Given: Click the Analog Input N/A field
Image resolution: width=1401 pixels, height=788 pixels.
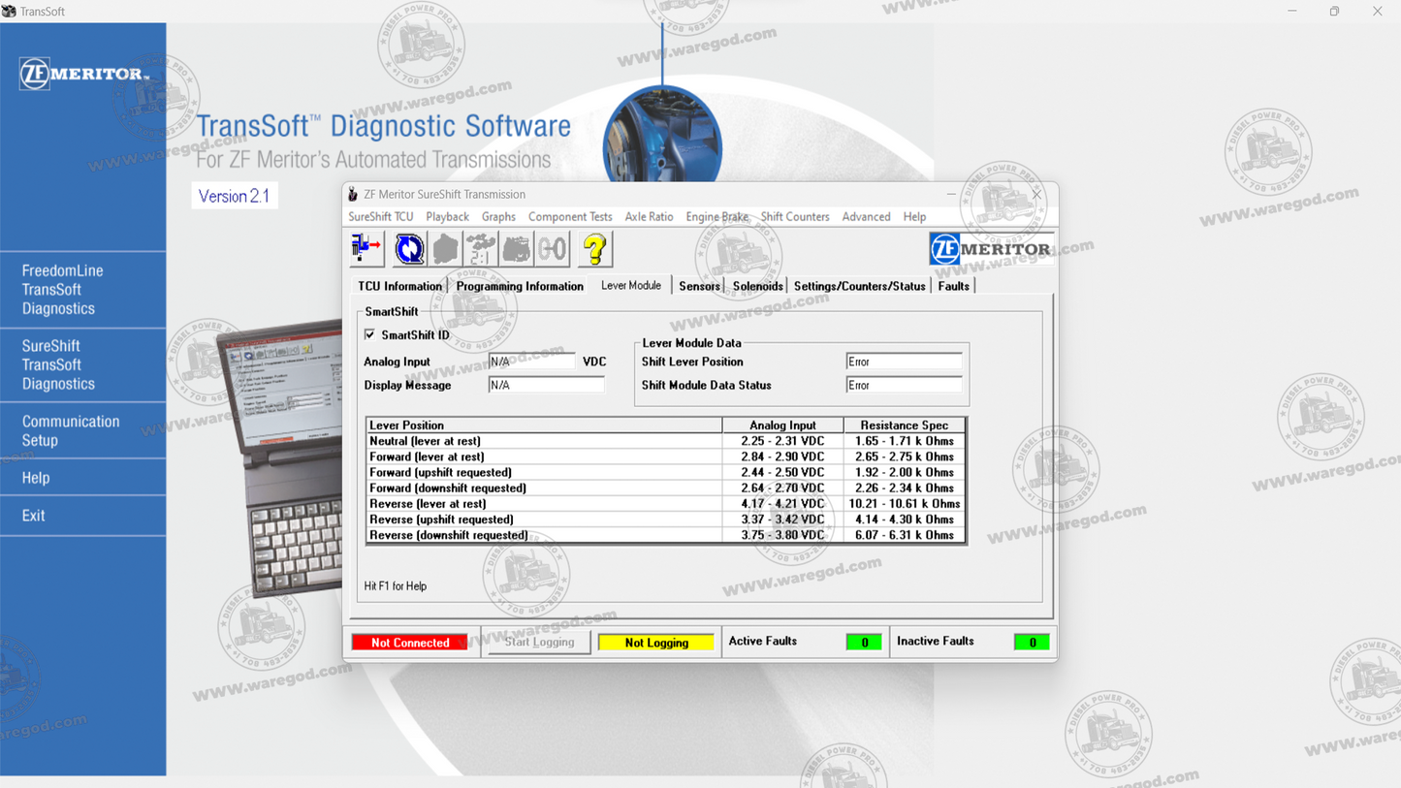Looking at the screenshot, I should (x=530, y=361).
